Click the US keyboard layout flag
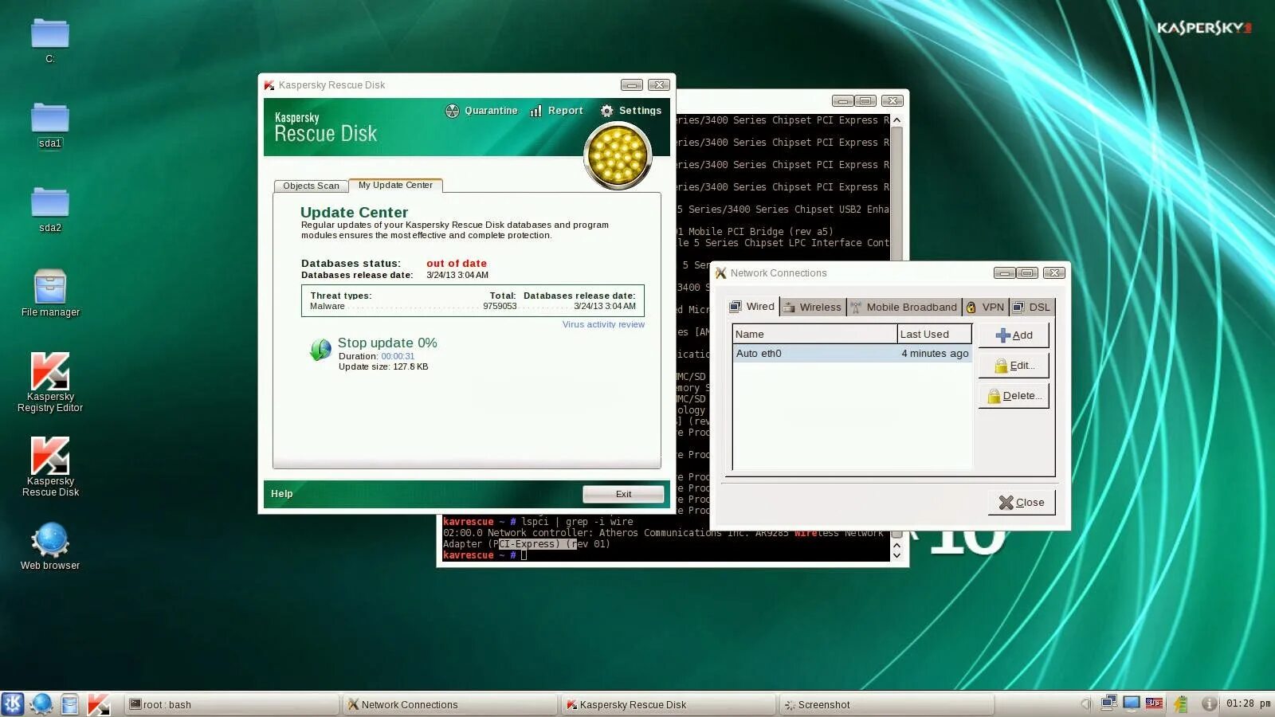 coord(1154,703)
